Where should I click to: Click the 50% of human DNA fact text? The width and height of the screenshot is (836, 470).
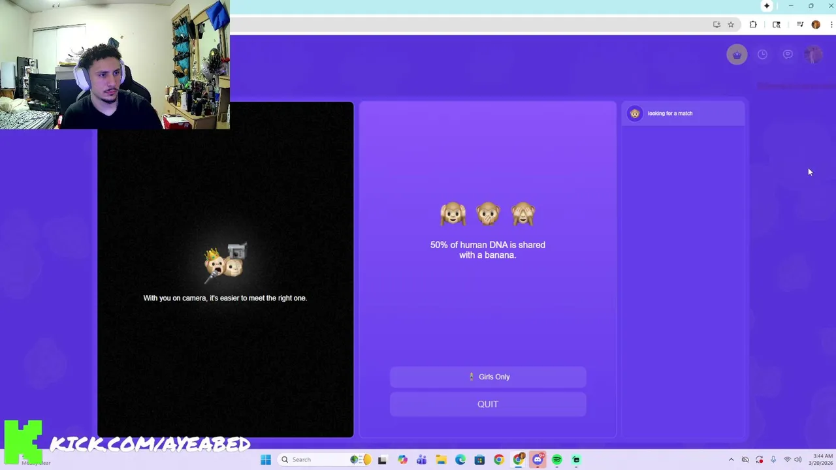tap(488, 250)
